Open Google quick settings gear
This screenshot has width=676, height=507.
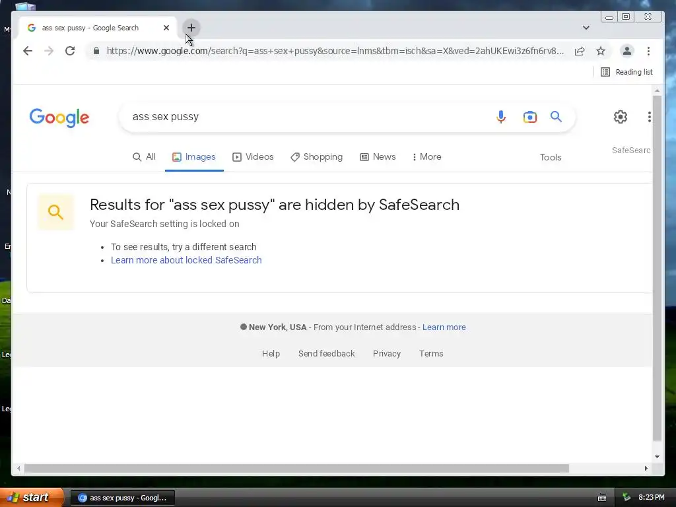(621, 117)
